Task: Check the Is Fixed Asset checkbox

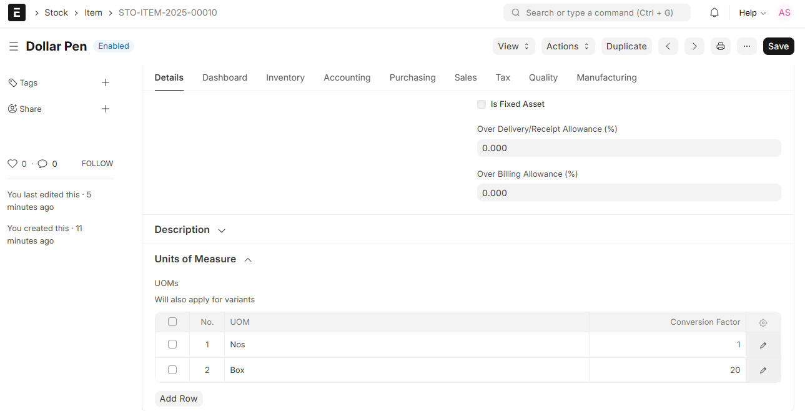Action: pos(482,104)
